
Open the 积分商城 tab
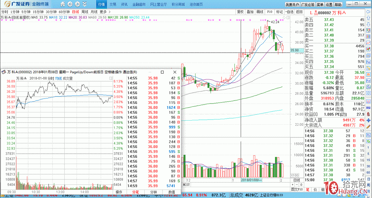pyautogui.click(x=178, y=4)
